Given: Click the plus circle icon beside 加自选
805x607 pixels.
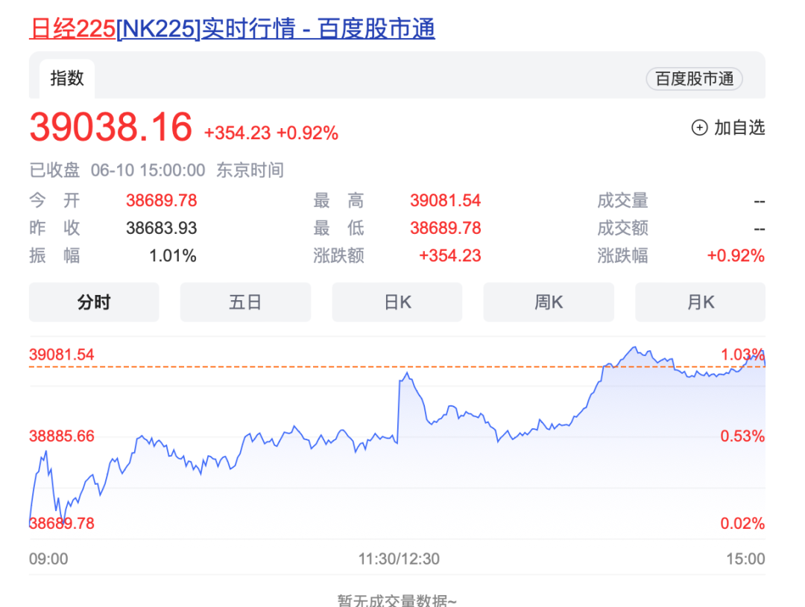Looking at the screenshot, I should pos(699,127).
